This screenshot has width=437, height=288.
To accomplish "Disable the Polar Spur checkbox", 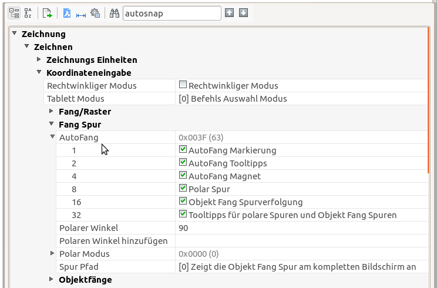I will [x=183, y=189].
